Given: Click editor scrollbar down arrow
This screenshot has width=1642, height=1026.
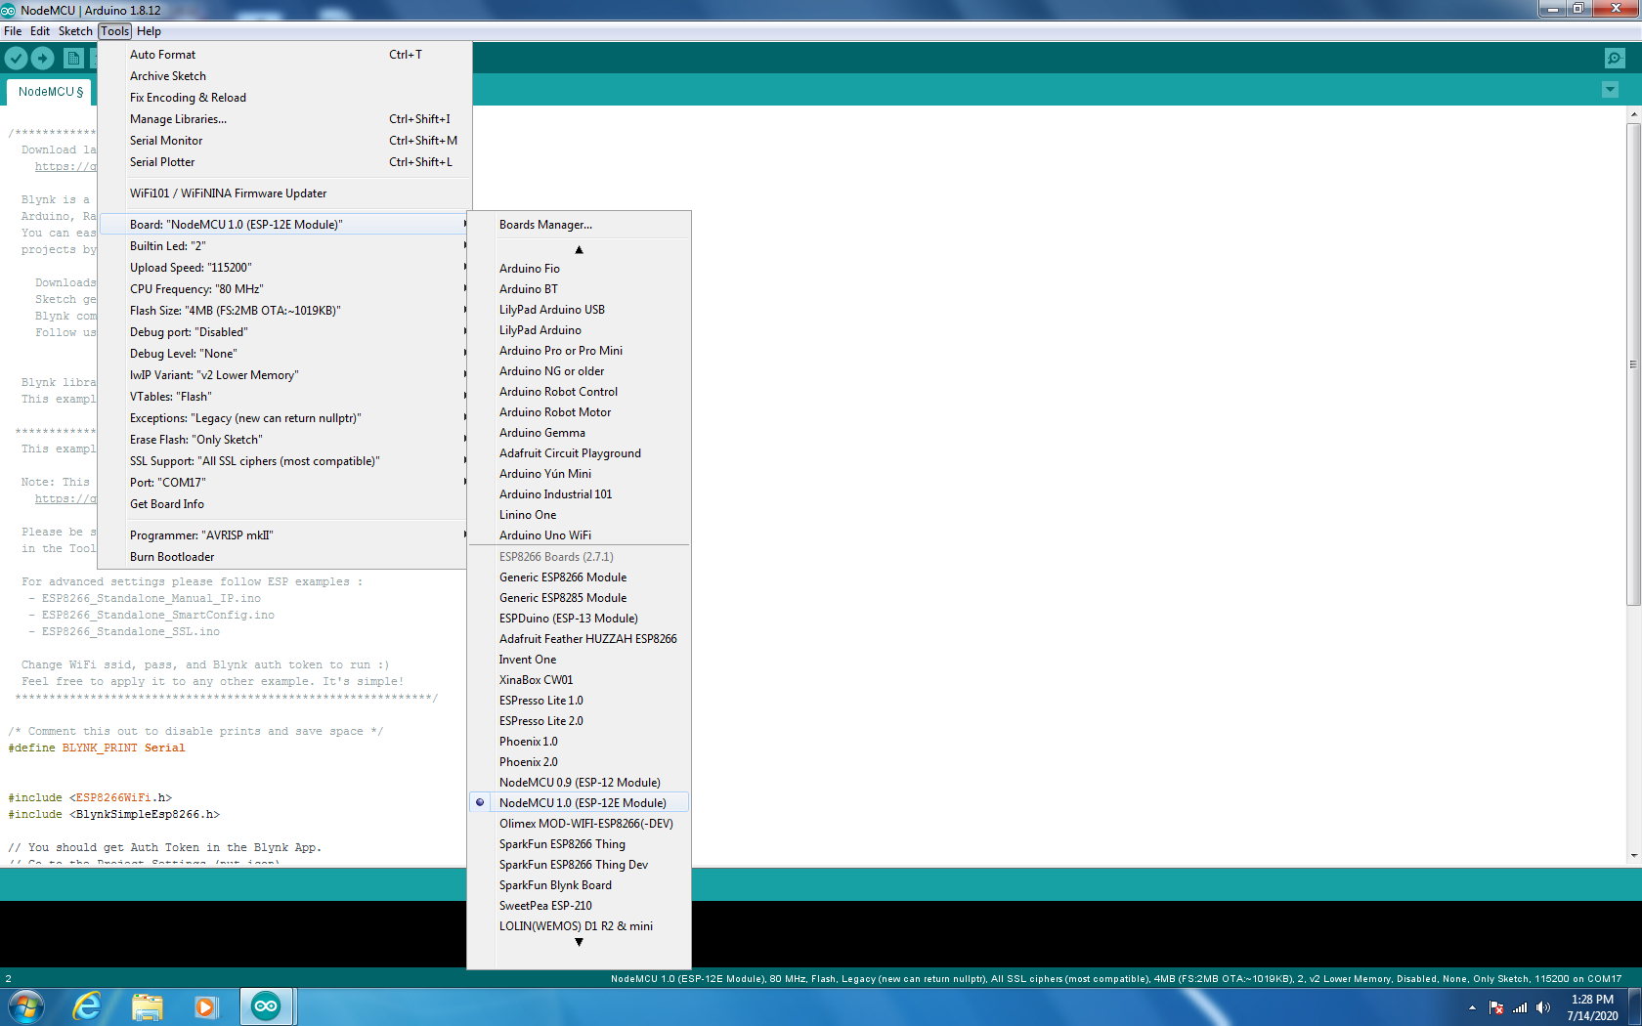Looking at the screenshot, I should point(1633,856).
